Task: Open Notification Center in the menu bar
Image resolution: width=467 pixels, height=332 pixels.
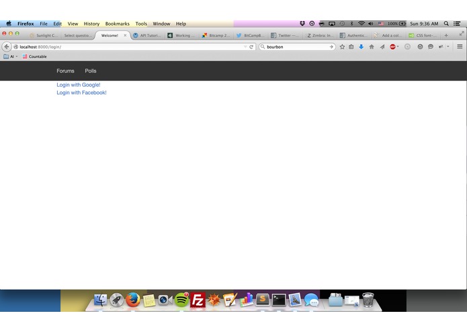Action: [x=457, y=24]
